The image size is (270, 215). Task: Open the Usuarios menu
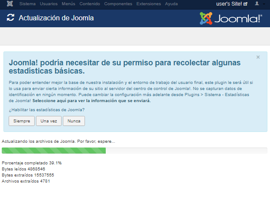click(49, 4)
